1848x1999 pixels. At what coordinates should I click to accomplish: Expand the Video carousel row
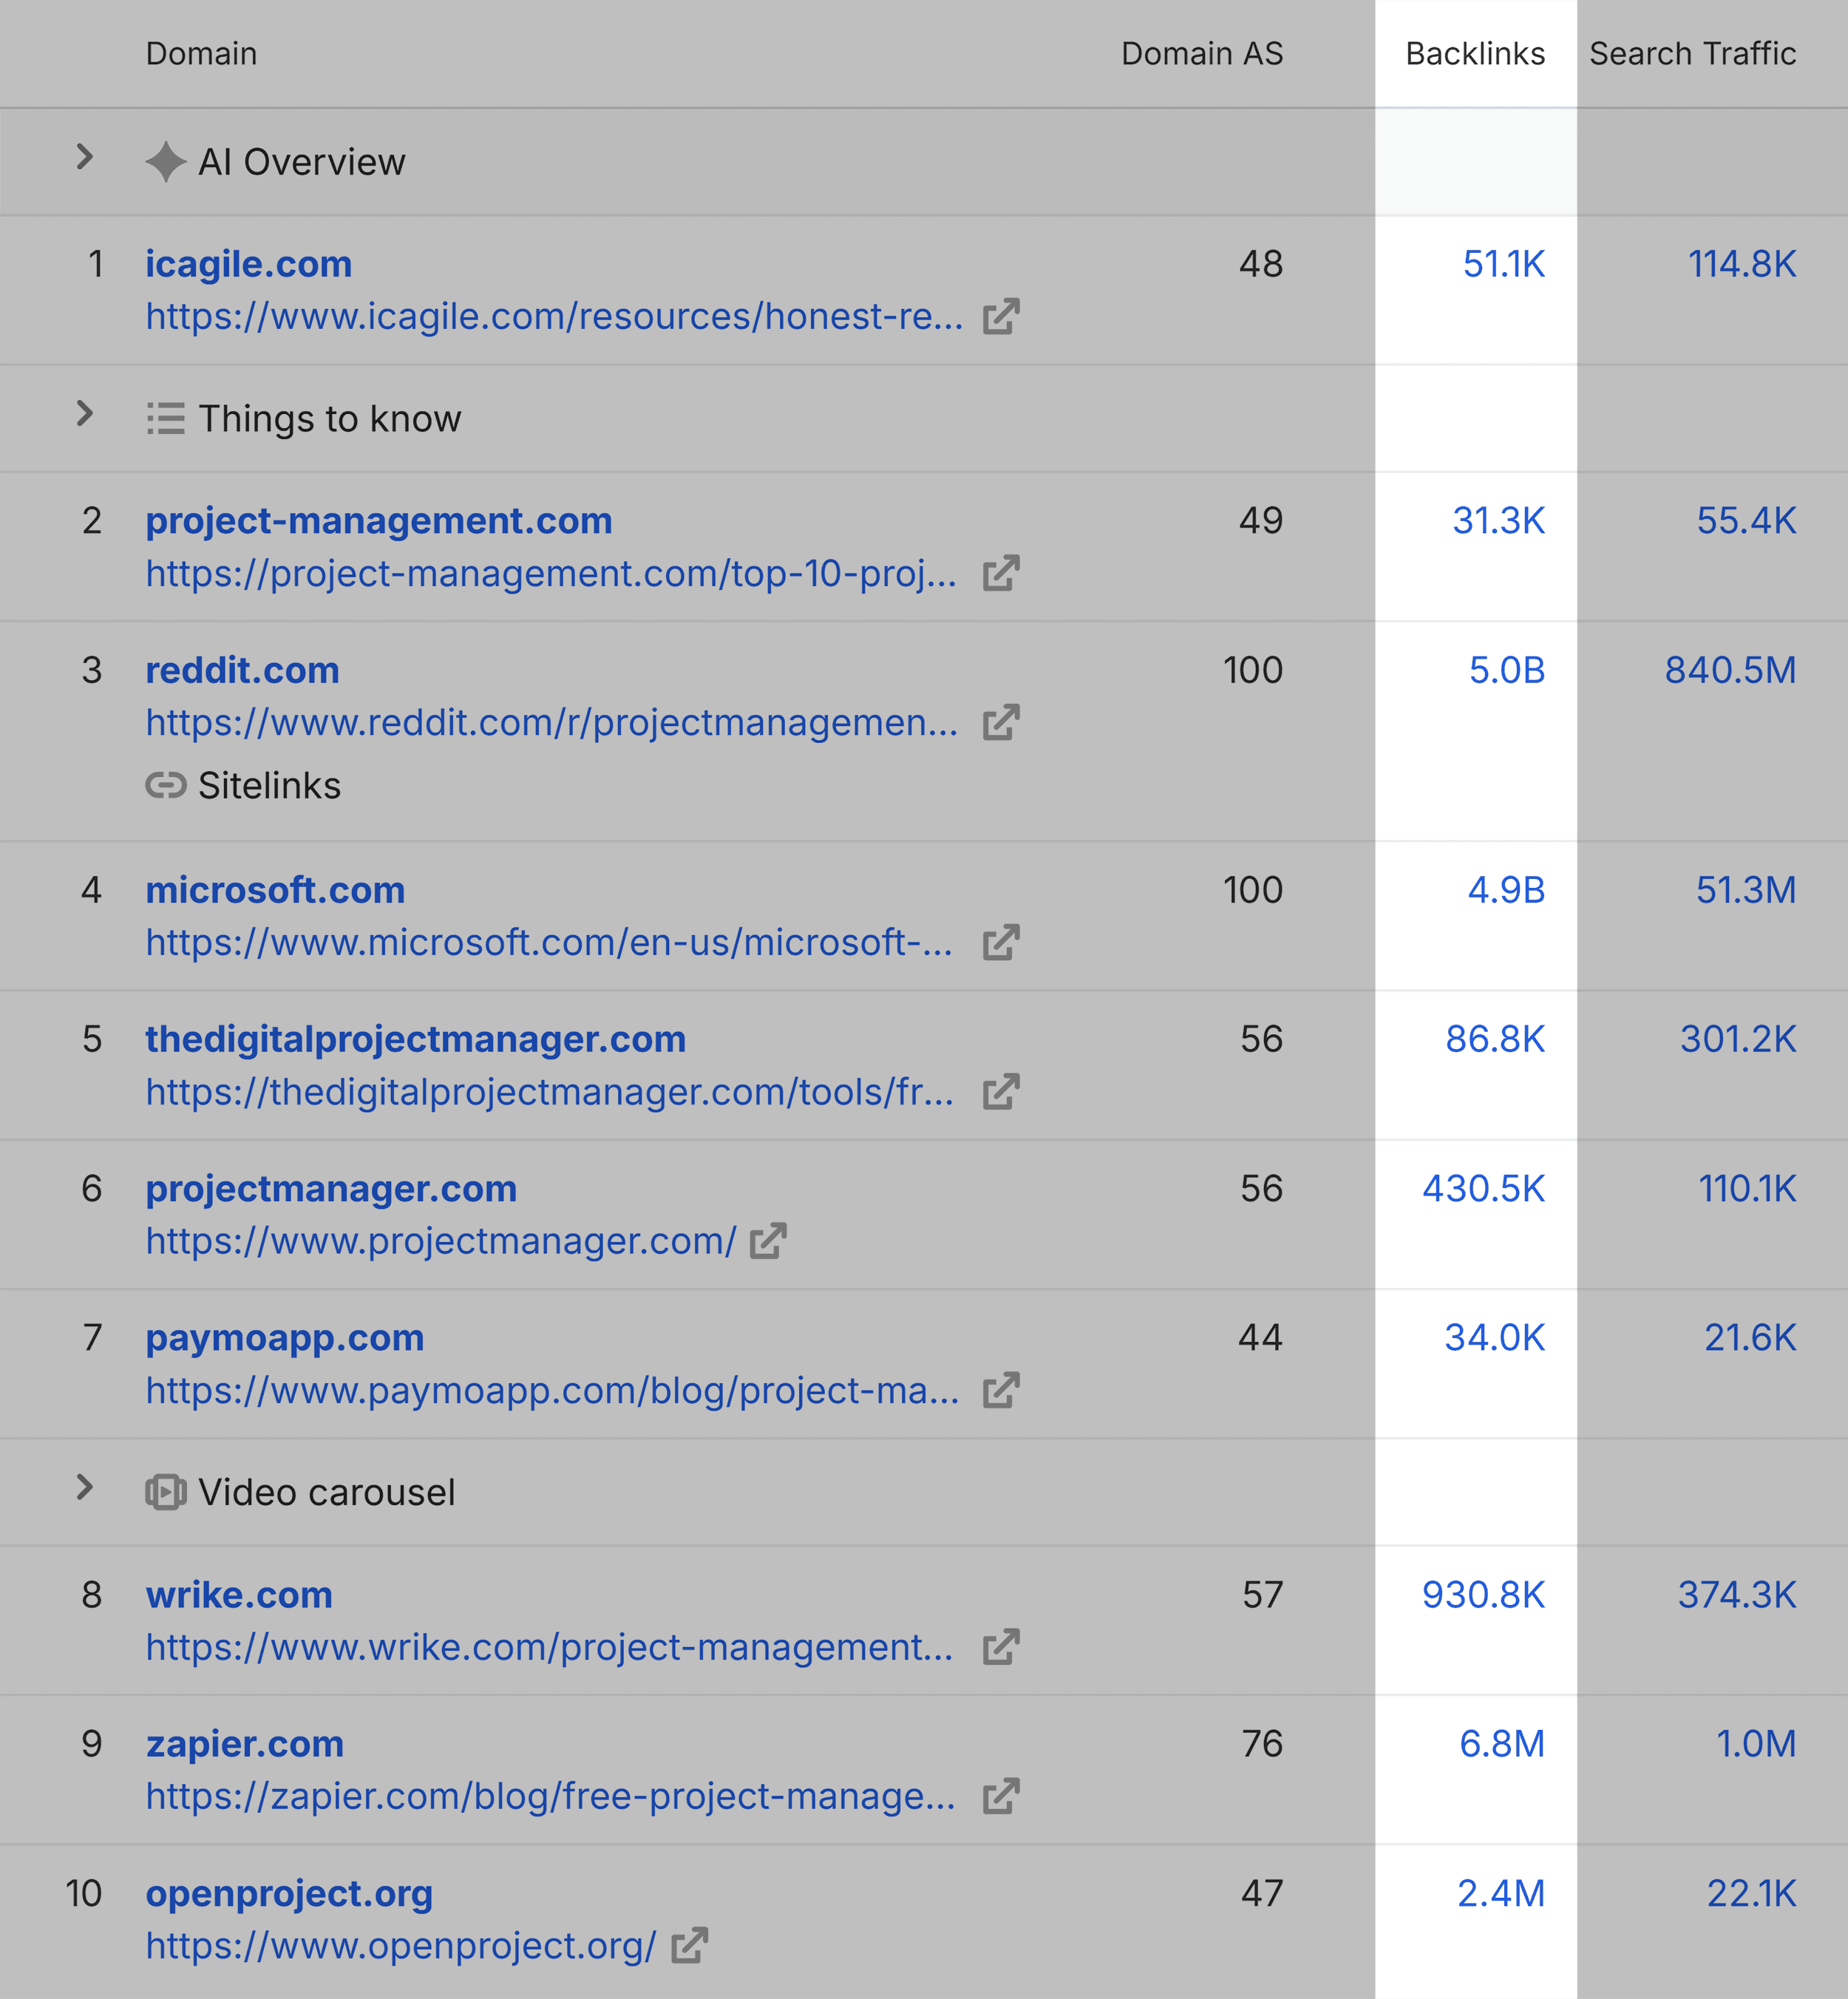click(85, 1487)
